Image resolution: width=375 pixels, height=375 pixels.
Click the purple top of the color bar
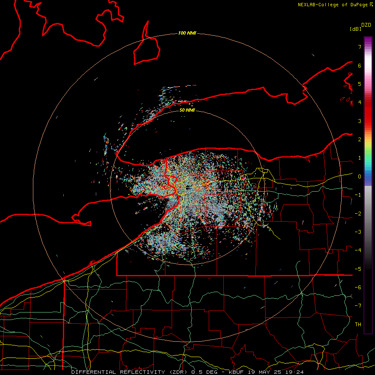pyautogui.click(x=368, y=41)
